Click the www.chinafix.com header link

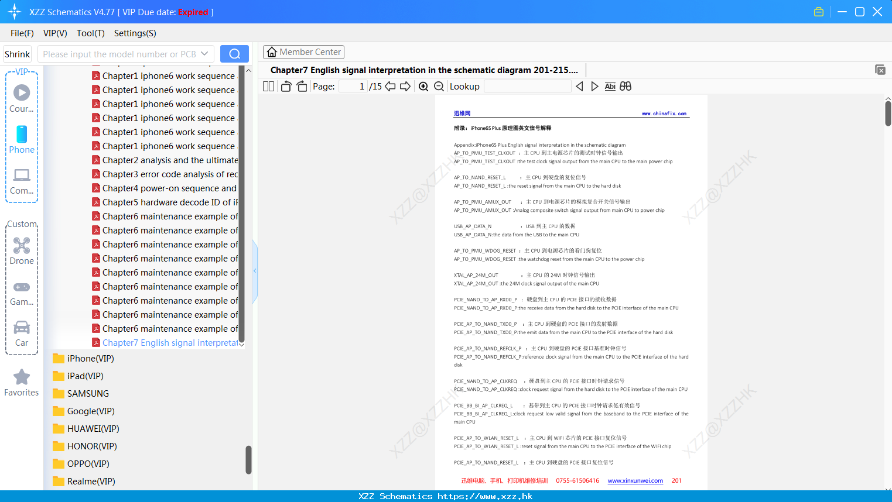tap(664, 114)
